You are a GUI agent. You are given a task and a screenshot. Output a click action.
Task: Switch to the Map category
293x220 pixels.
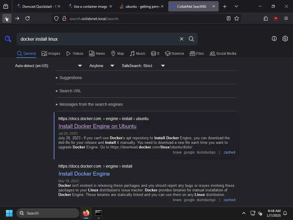(x=117, y=54)
